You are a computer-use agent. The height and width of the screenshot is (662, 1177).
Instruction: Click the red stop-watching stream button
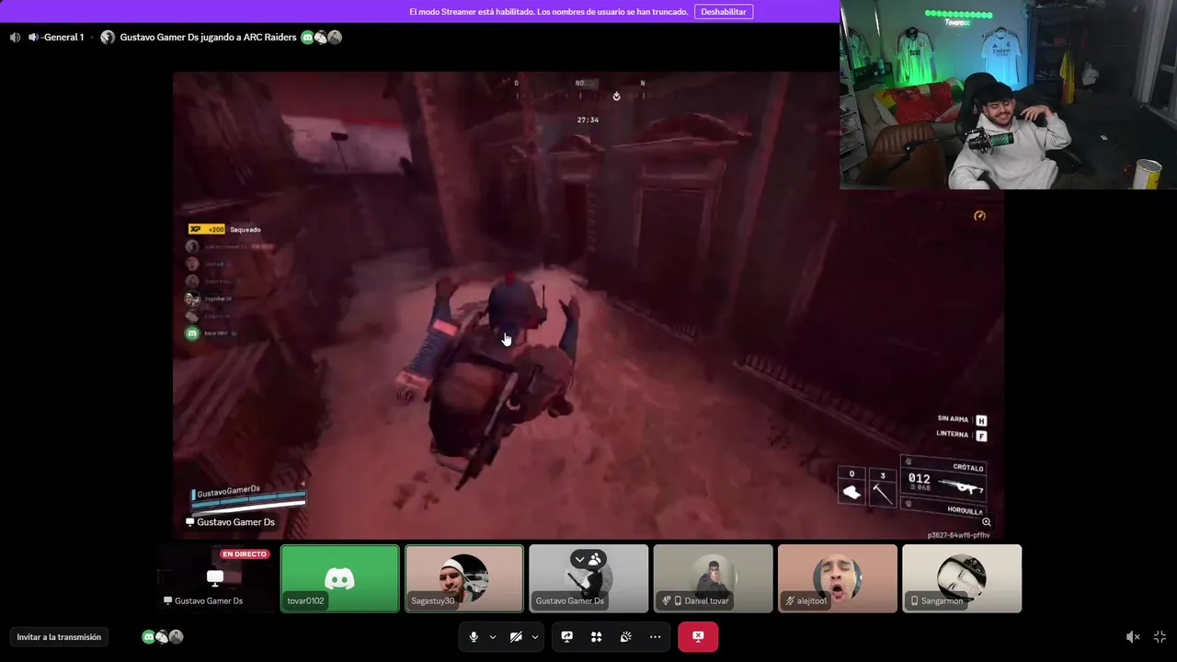click(698, 636)
